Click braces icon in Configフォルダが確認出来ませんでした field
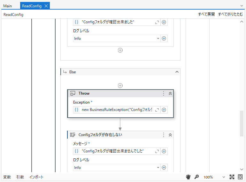246x182 pixels. coord(76,151)
